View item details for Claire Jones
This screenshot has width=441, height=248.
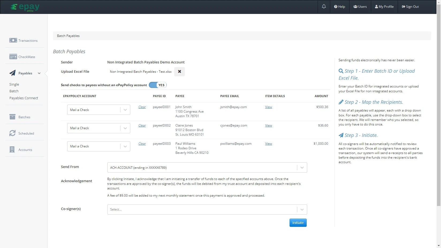tap(269, 125)
